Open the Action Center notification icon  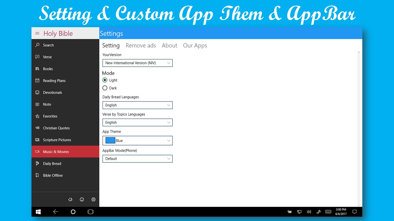click(355, 212)
